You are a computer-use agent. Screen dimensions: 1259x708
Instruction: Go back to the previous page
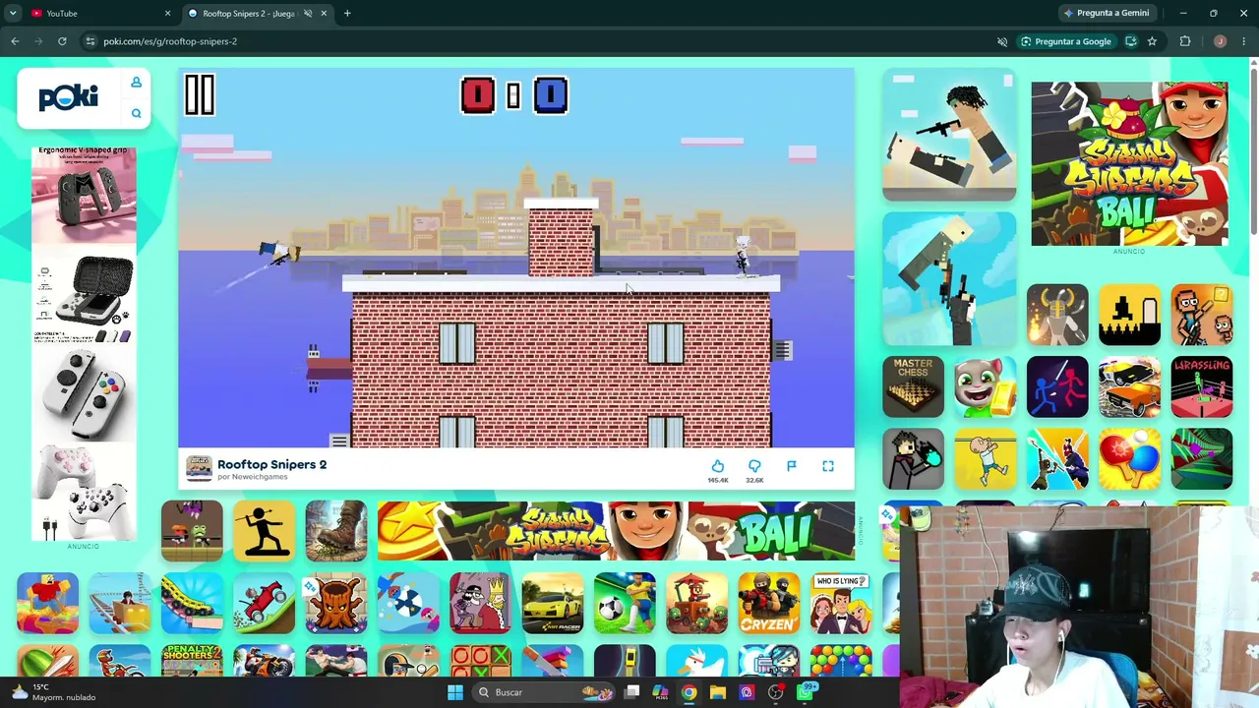[x=15, y=41]
